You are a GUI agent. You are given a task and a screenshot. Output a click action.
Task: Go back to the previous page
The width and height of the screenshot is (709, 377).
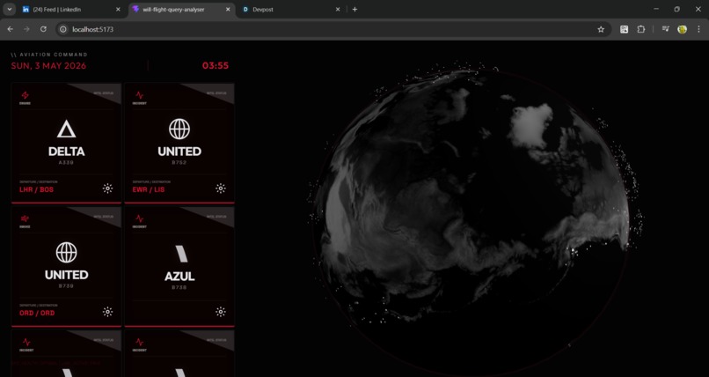coord(10,29)
